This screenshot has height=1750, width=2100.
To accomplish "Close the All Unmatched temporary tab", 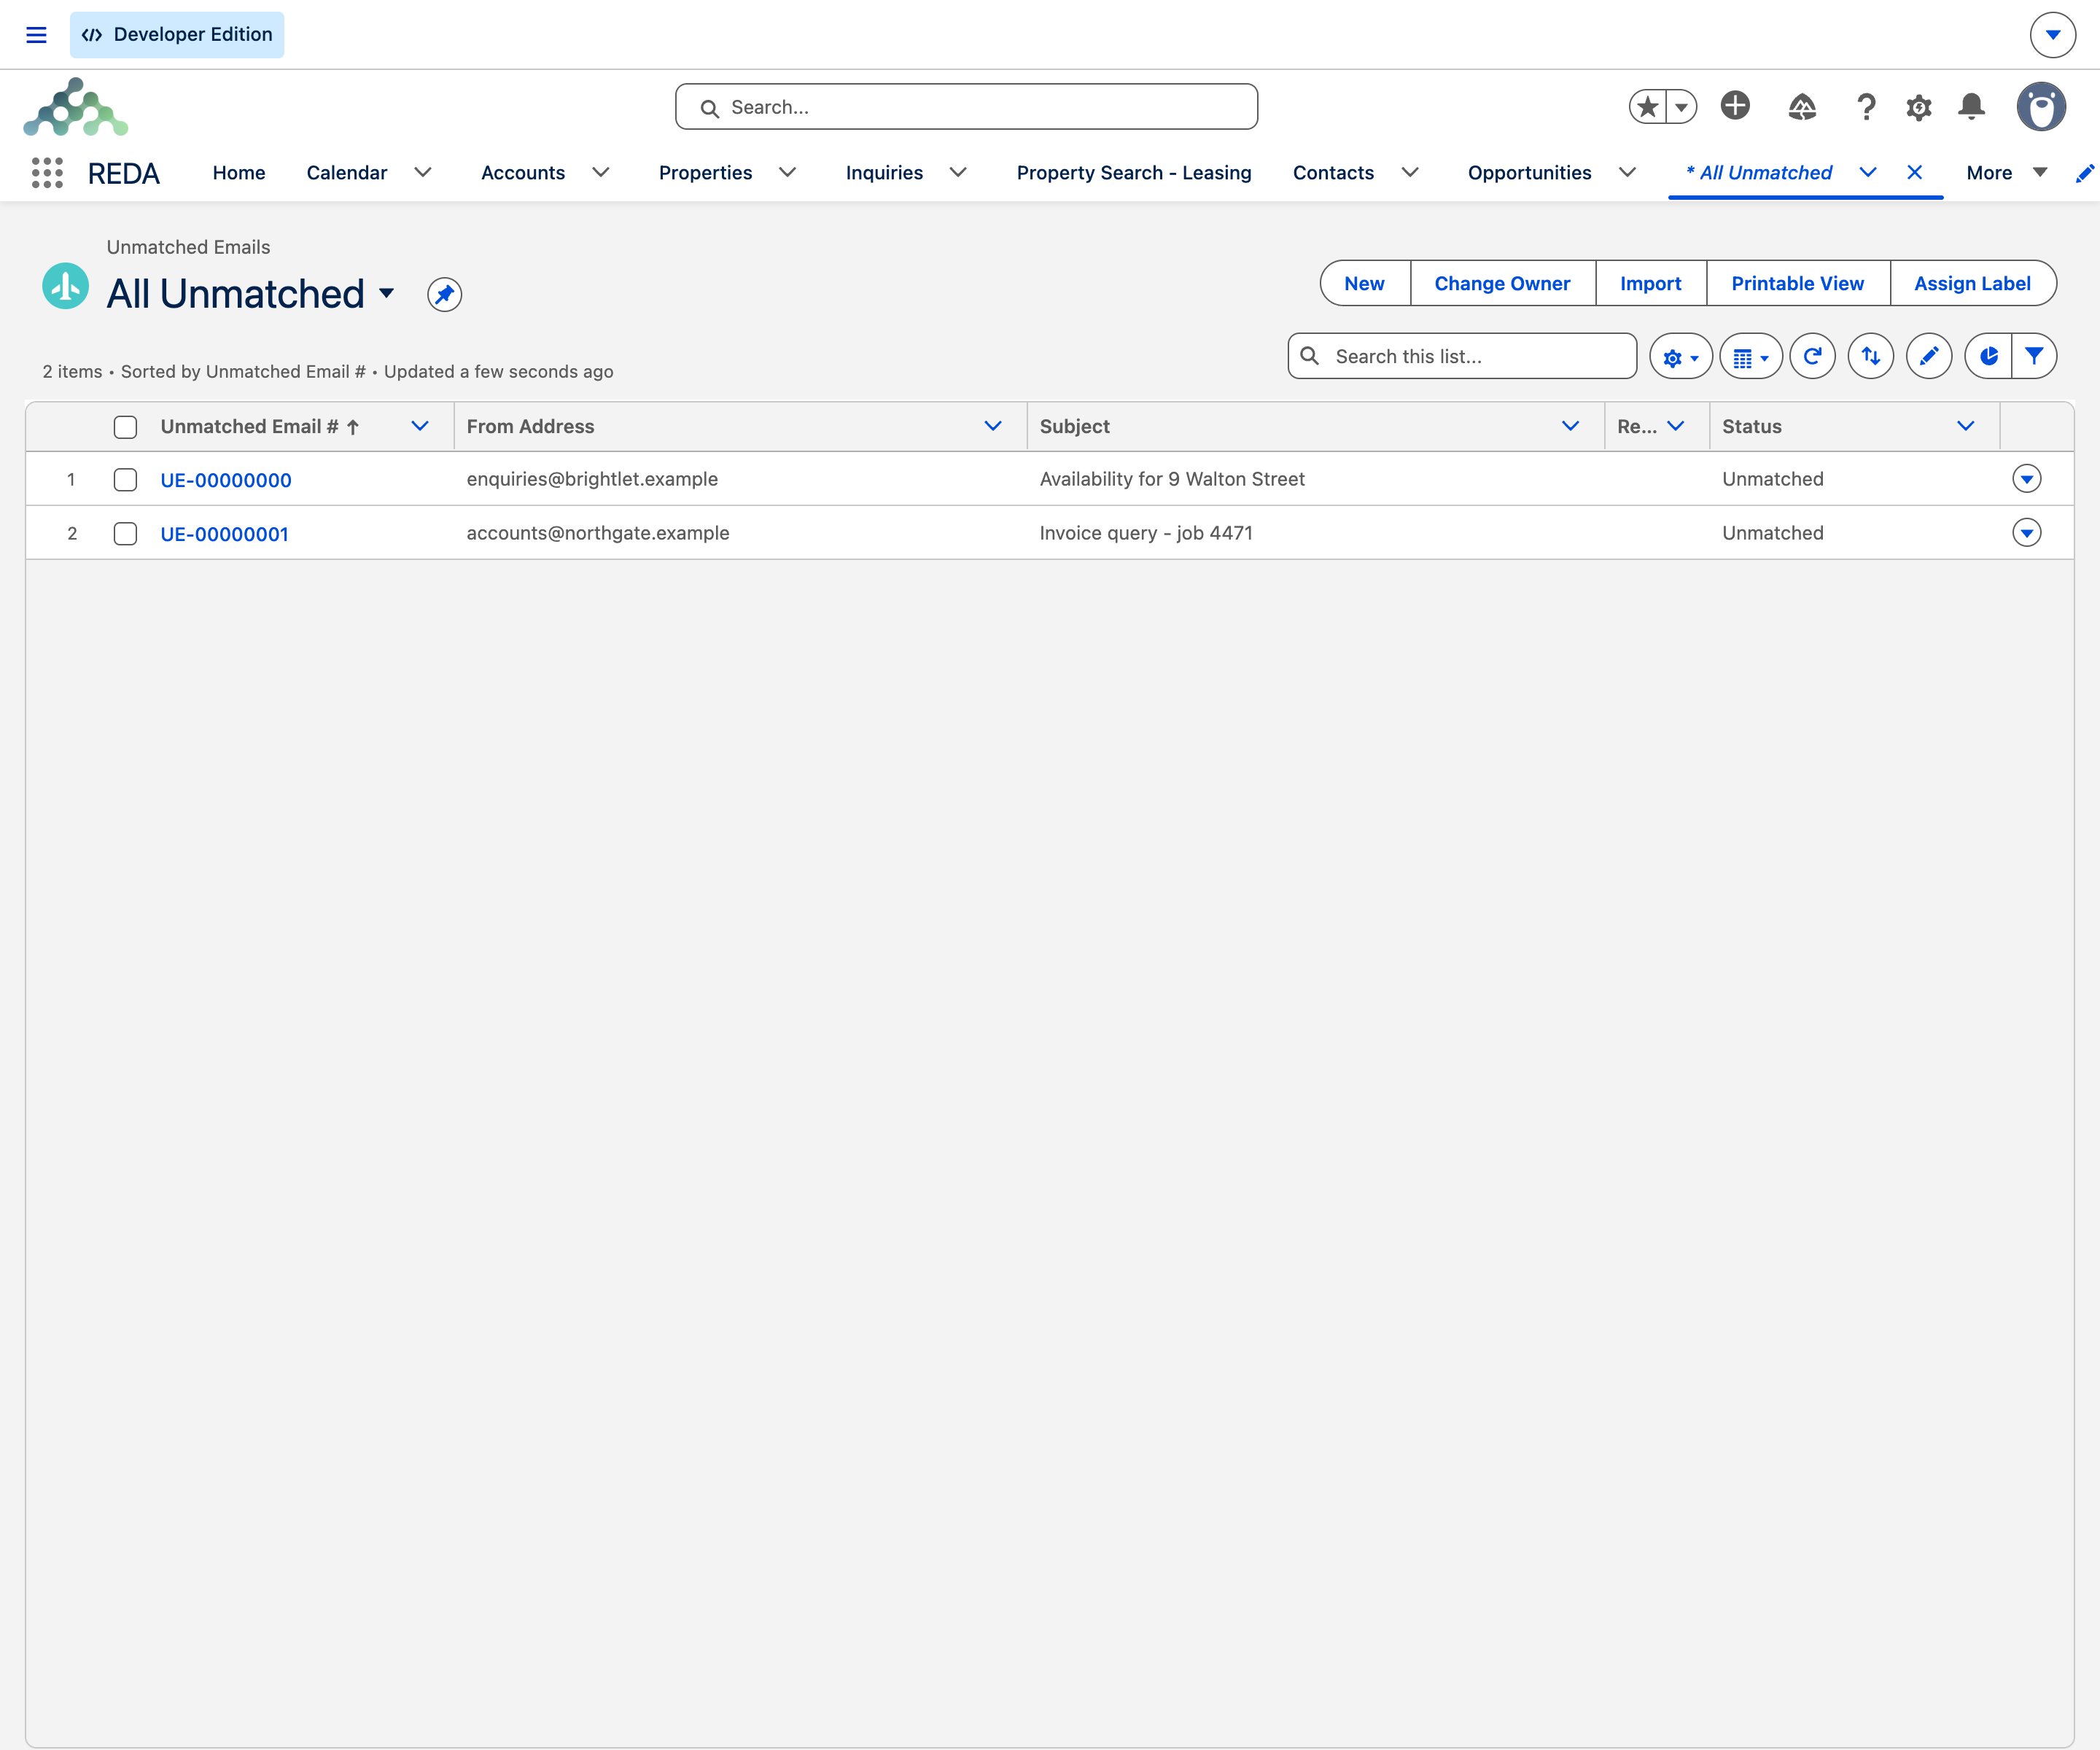I will coord(1915,173).
